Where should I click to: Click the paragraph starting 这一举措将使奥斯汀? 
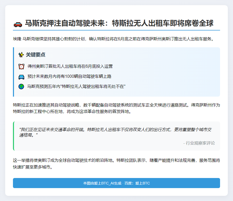pyautogui.click(x=116, y=164)
